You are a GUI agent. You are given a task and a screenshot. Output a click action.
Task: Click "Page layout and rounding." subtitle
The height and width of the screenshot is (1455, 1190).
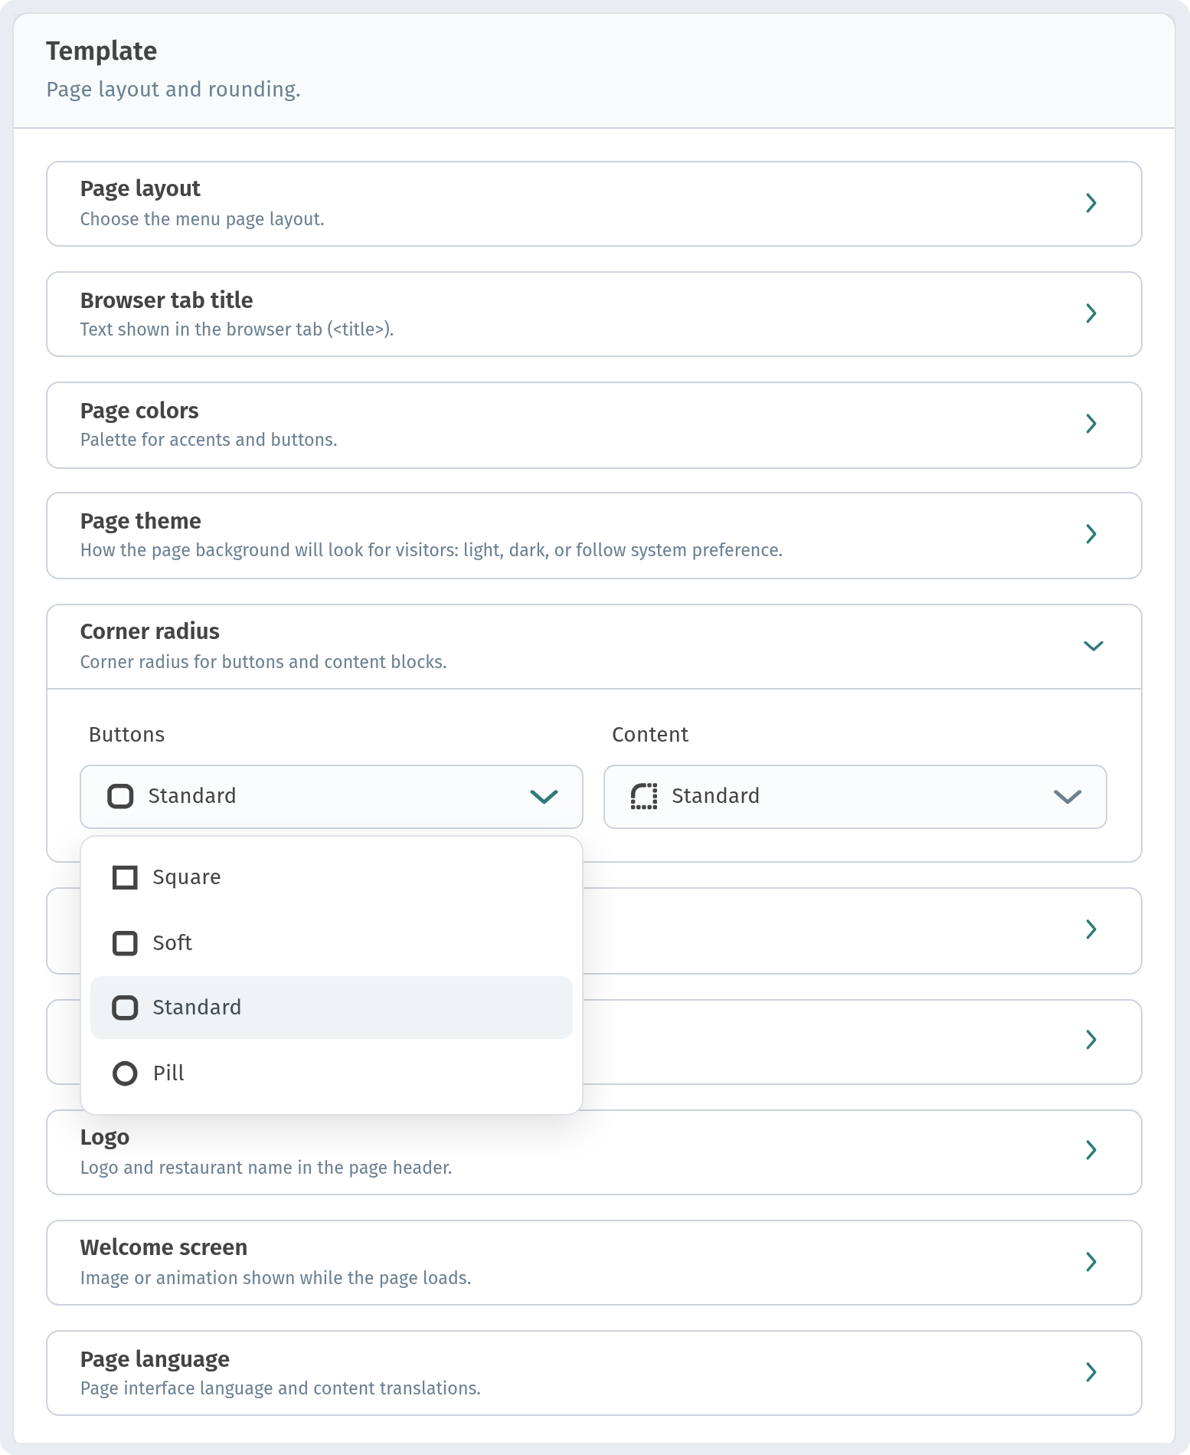pos(173,90)
